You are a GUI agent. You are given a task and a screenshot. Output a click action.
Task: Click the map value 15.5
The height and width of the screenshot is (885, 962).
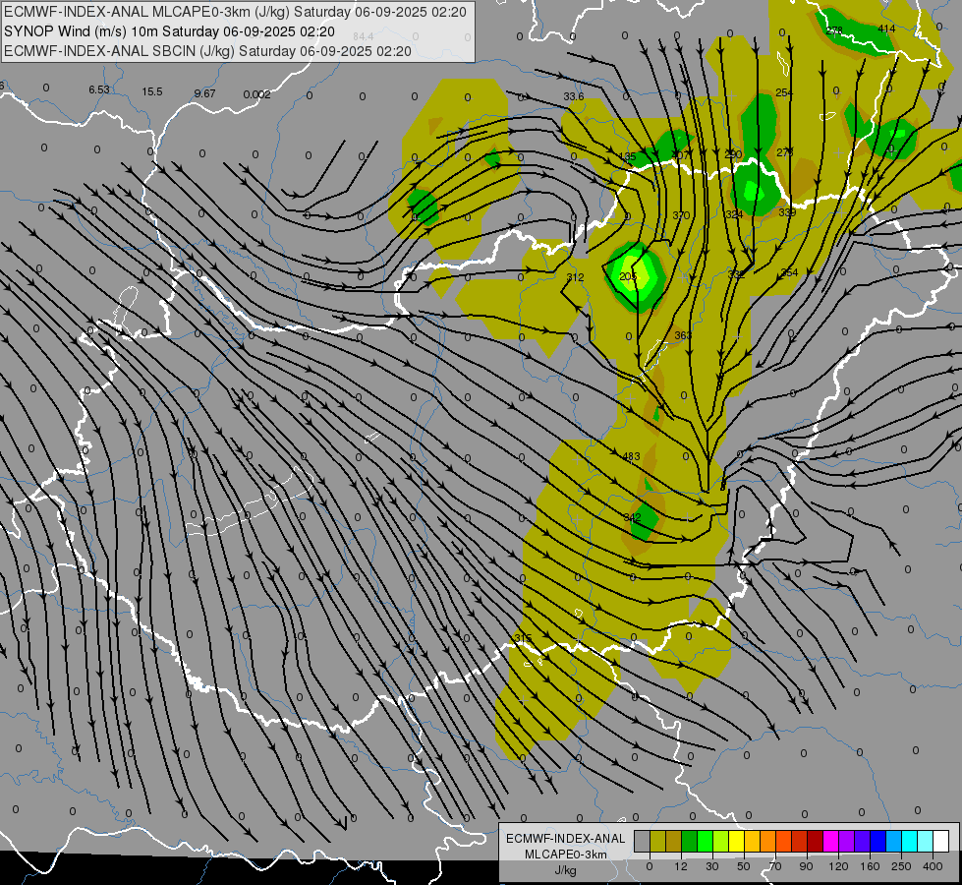pyautogui.click(x=152, y=91)
